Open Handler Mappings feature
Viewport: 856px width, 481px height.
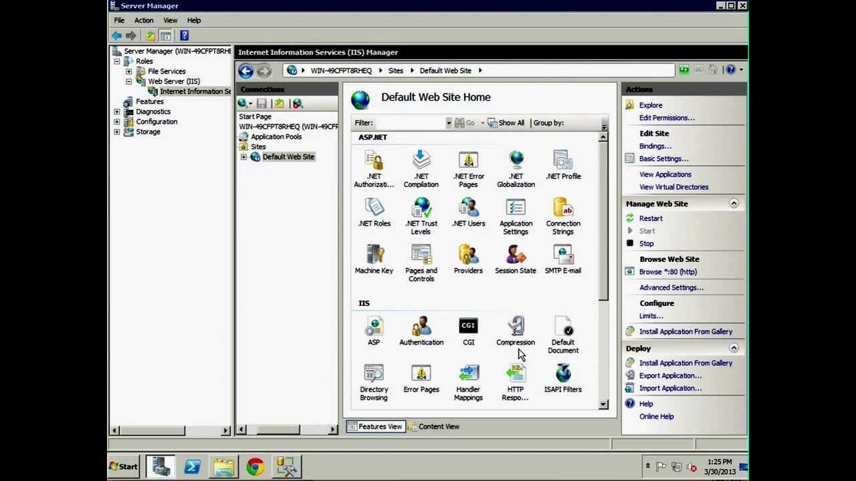click(468, 382)
